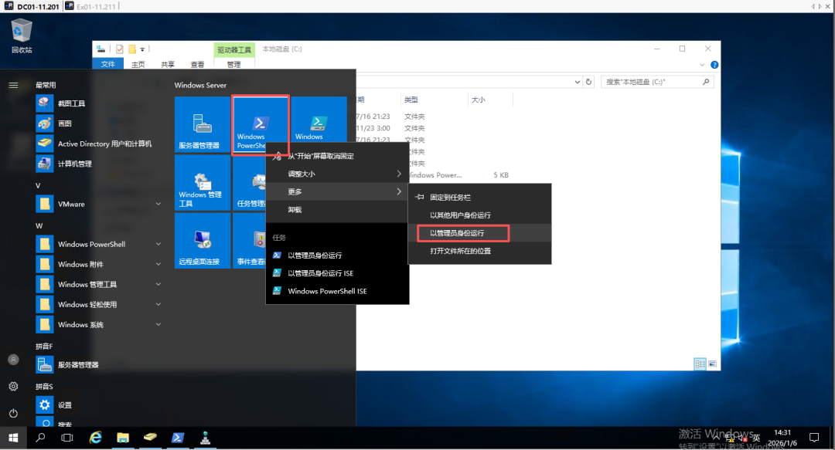Click the power button in Start
835x450 pixels.
click(13, 413)
